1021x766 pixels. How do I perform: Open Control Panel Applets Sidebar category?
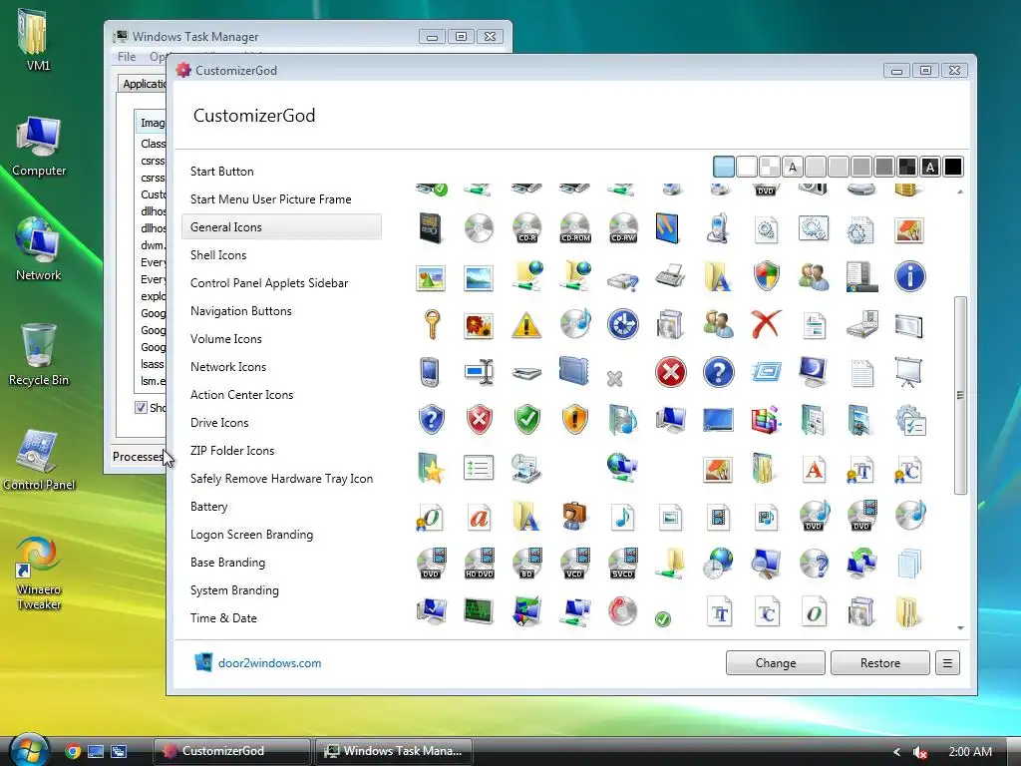click(269, 283)
